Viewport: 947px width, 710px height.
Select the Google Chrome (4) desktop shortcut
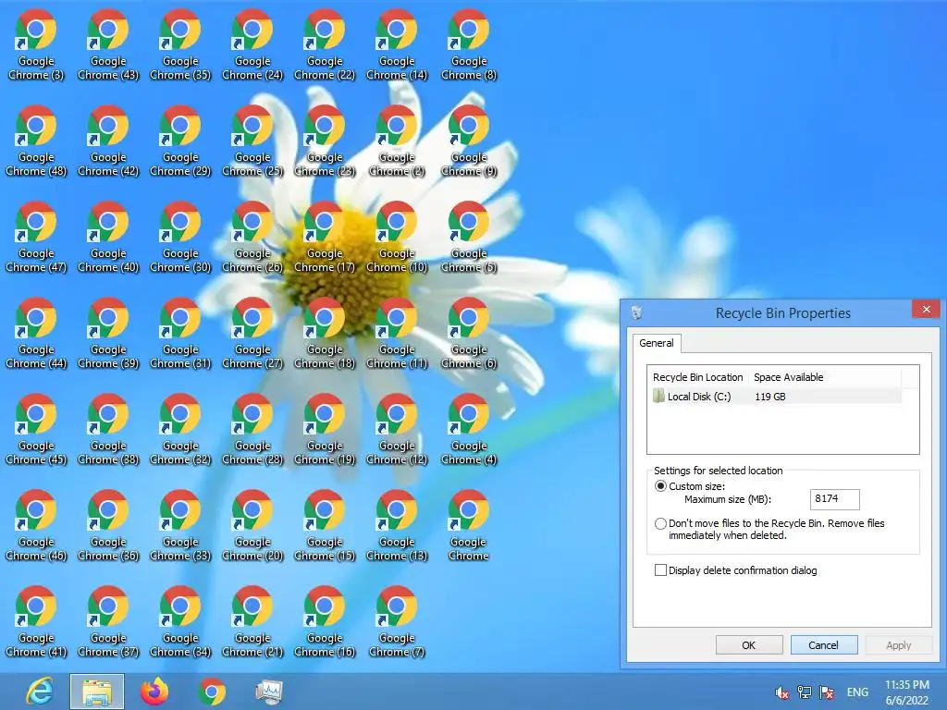tap(469, 429)
